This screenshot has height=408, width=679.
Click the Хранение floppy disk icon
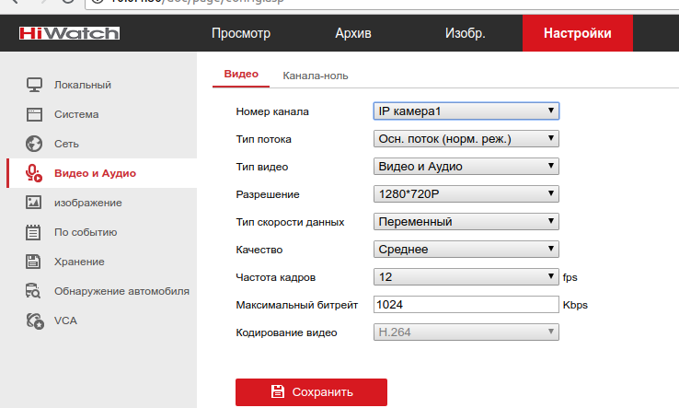click(x=33, y=262)
